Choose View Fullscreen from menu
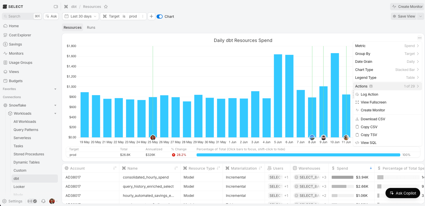This screenshot has height=206, width=425. [x=387, y=102]
